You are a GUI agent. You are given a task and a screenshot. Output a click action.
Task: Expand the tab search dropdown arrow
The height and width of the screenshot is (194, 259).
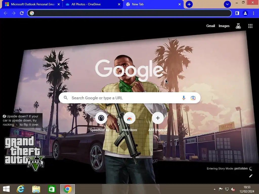click(x=227, y=4)
